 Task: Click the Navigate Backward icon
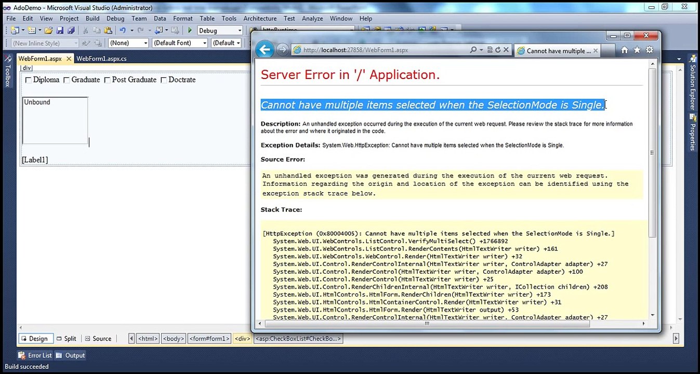(x=159, y=31)
